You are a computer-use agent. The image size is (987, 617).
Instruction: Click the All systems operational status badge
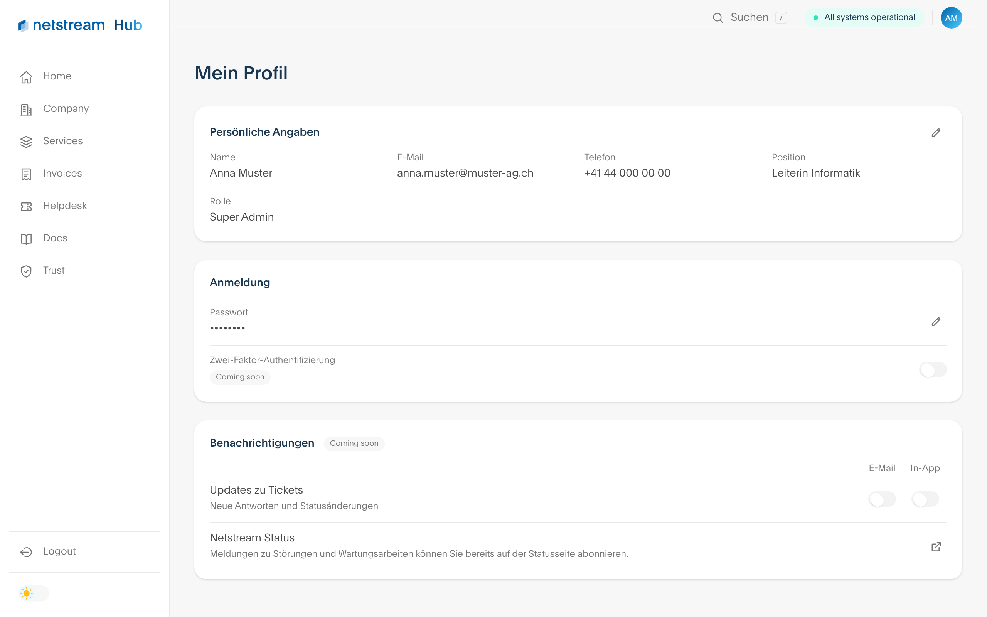[864, 18]
